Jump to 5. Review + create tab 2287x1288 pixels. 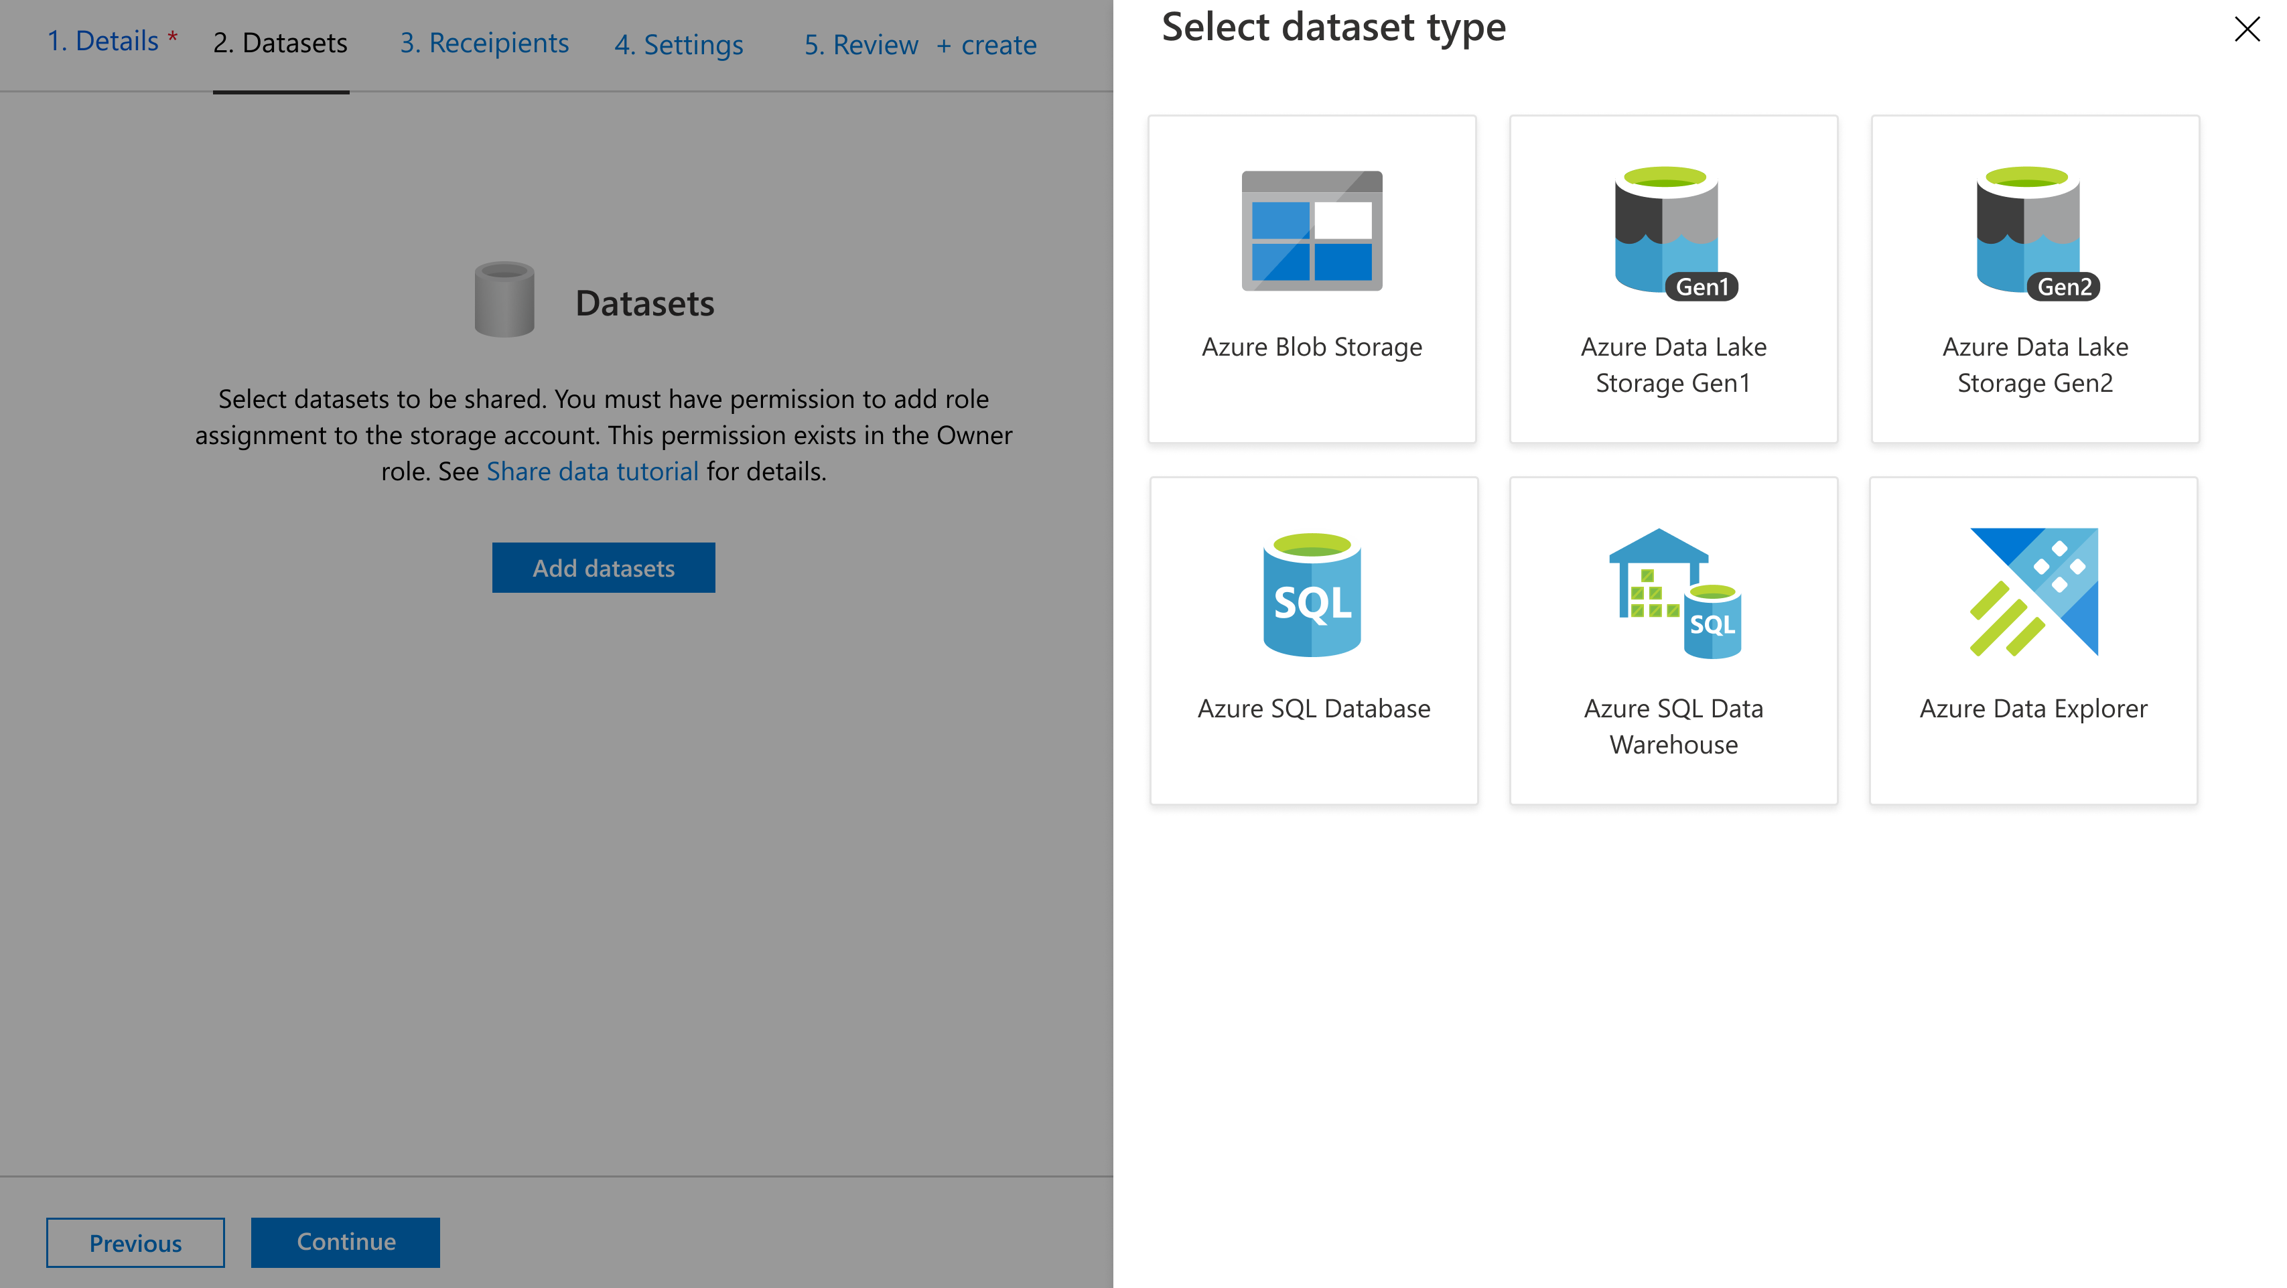[920, 46]
